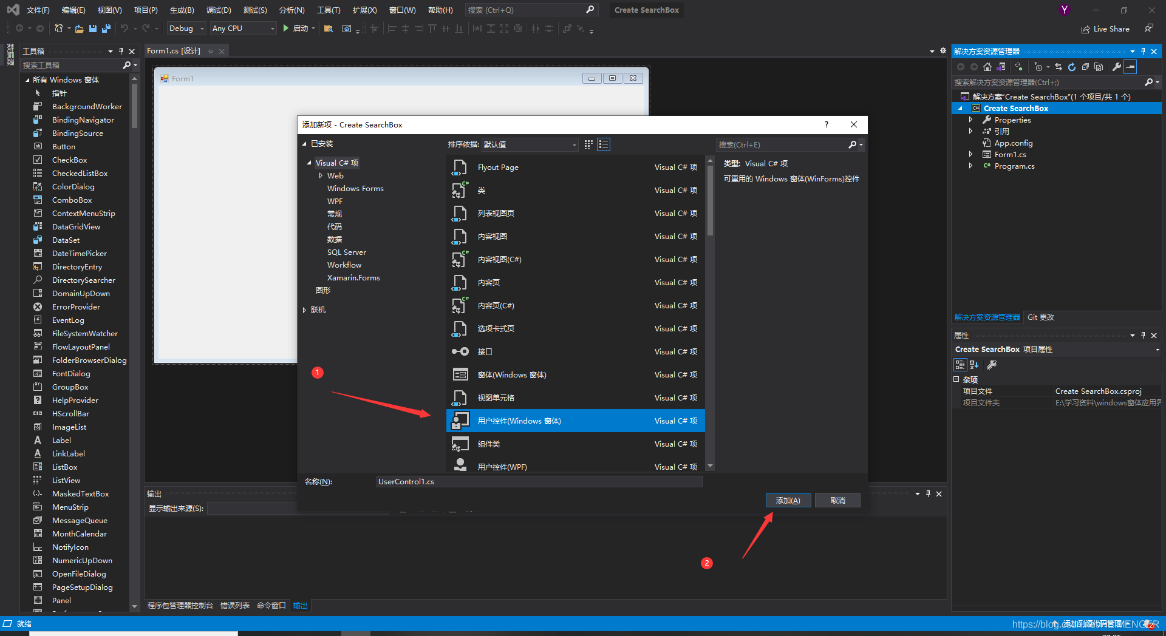Open the Debug configuration dropdown

click(186, 29)
